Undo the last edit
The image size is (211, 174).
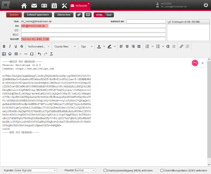click(39, 54)
